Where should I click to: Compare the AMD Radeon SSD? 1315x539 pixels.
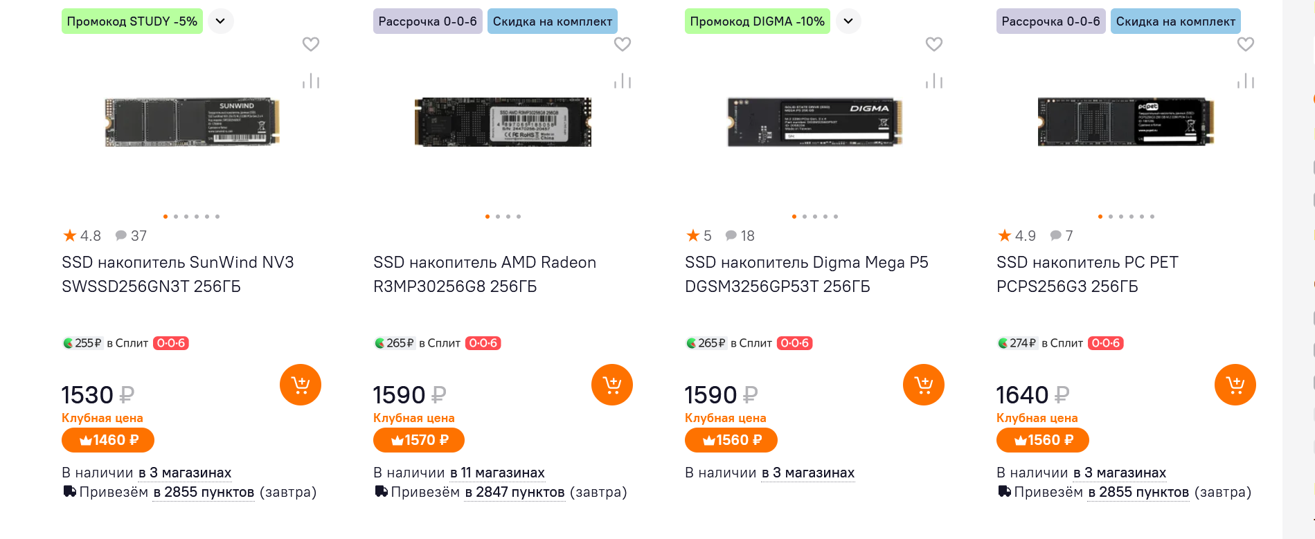coord(623,81)
